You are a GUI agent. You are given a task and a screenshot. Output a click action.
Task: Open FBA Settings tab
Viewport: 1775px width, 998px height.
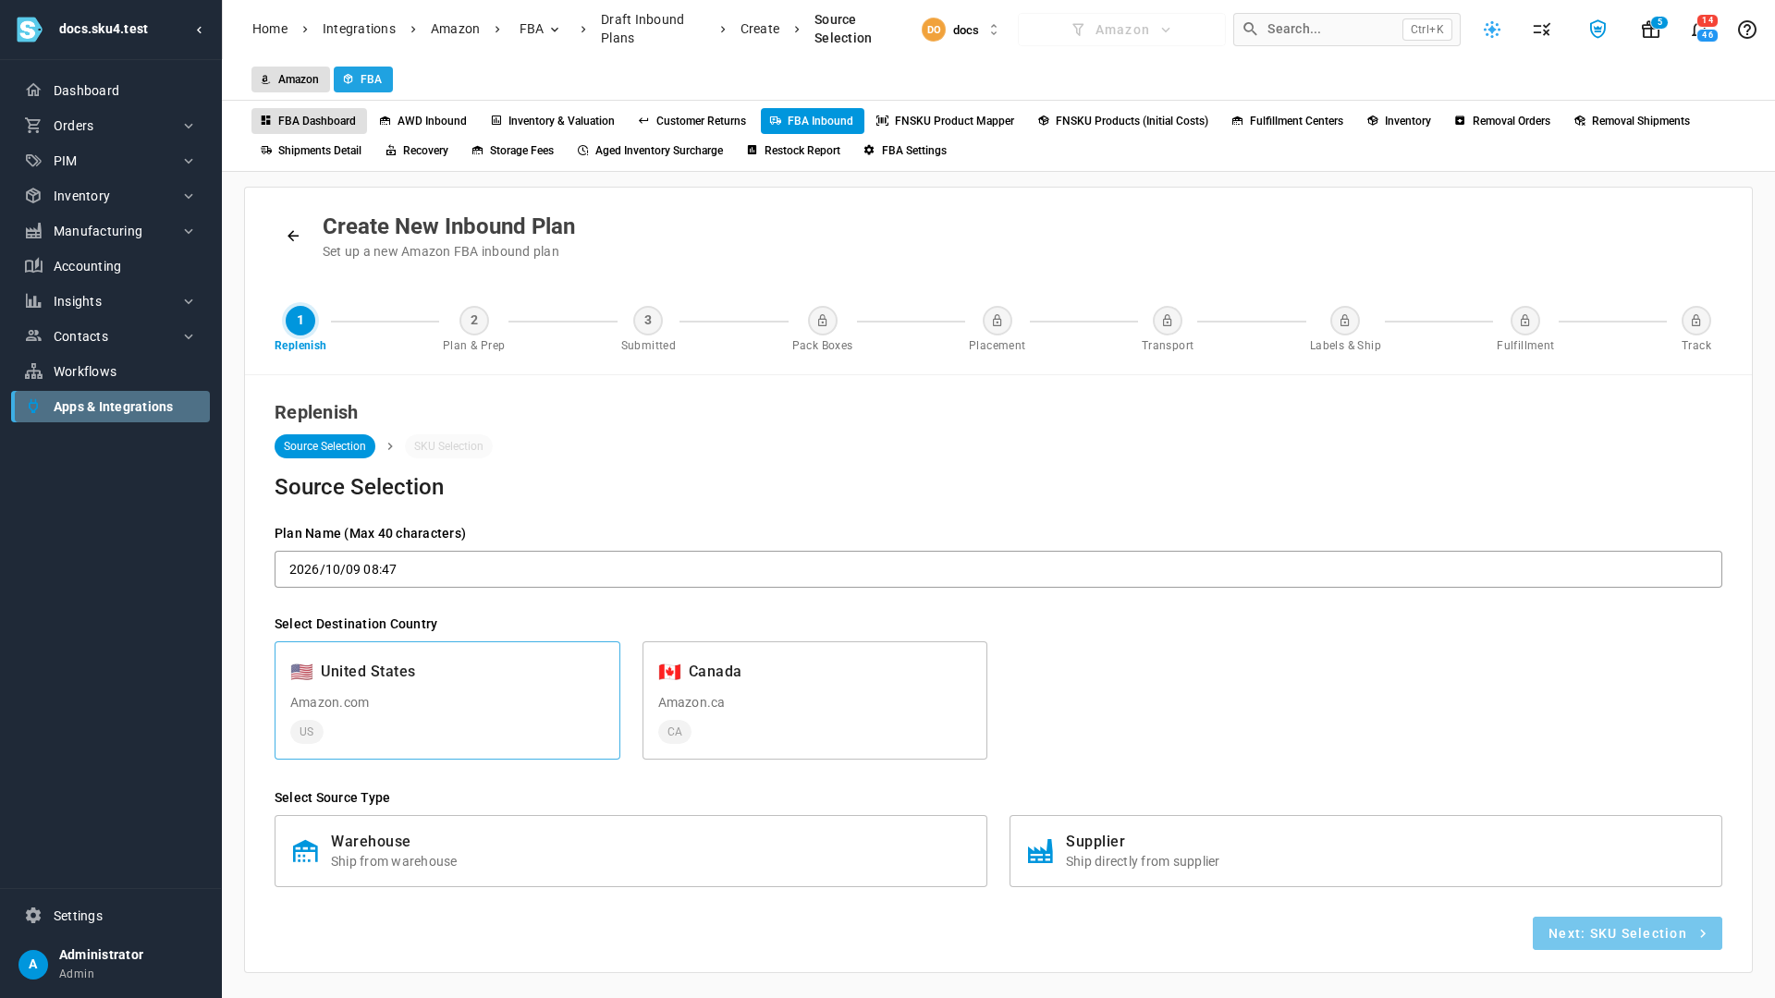905,151
